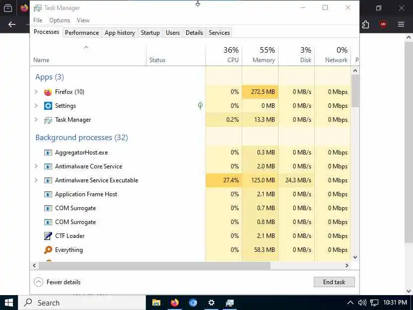Screen dimensions: 413x310
Task: Click the uBlock Origin shield icon
Action: (x=383, y=24)
